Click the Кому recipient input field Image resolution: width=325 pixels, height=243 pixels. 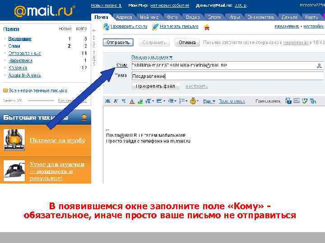point(227,66)
